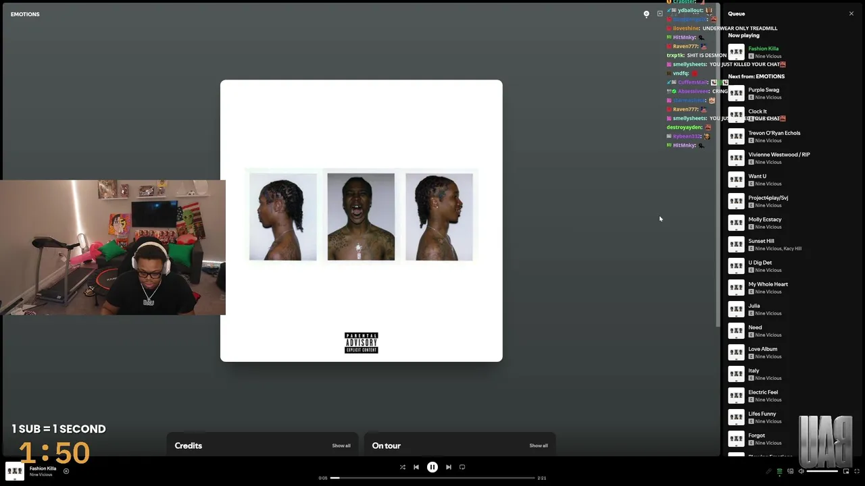Adjust the volume slider
Image resolution: width=865 pixels, height=486 pixels.
click(824, 471)
